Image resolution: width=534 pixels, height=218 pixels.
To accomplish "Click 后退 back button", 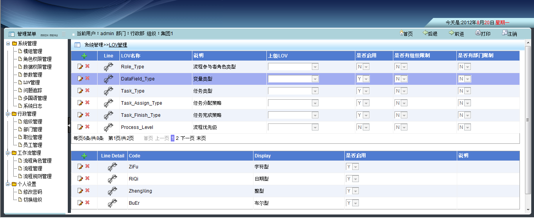I will coord(430,34).
